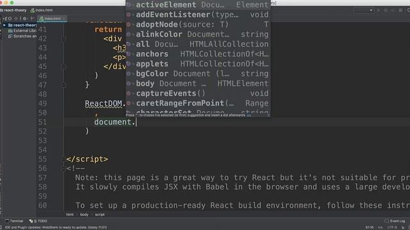
Task: Choose applets completion suggestion
Action: pyautogui.click(x=198, y=64)
